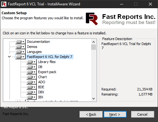
Task: Open install options icon for DBX
Action: click(32, 92)
